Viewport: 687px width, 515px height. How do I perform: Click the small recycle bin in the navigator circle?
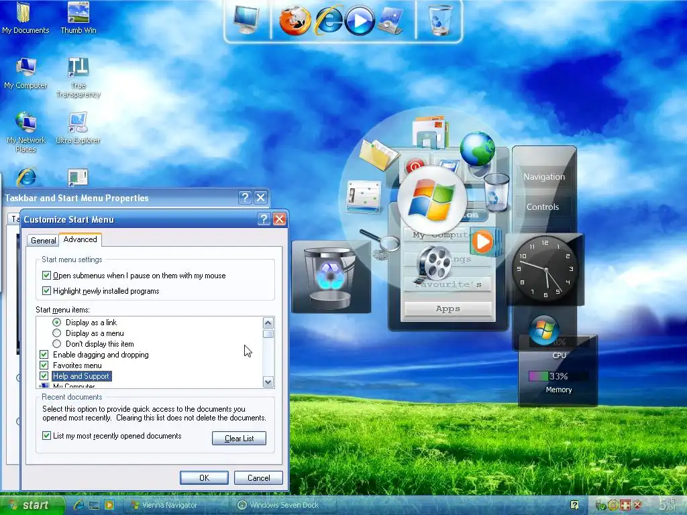tap(496, 192)
